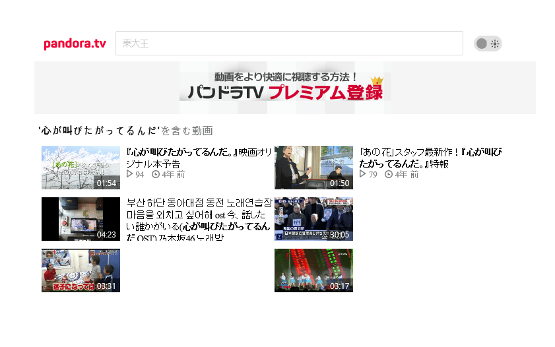Open the 30:05 news broadcast thumbnail

[x=313, y=219]
